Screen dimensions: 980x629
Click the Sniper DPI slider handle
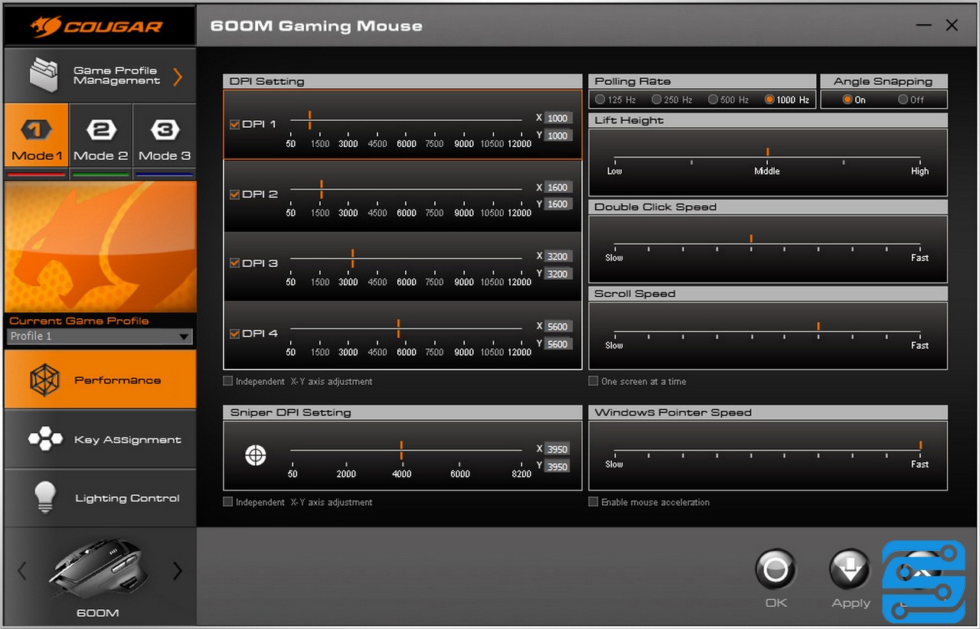(x=401, y=450)
